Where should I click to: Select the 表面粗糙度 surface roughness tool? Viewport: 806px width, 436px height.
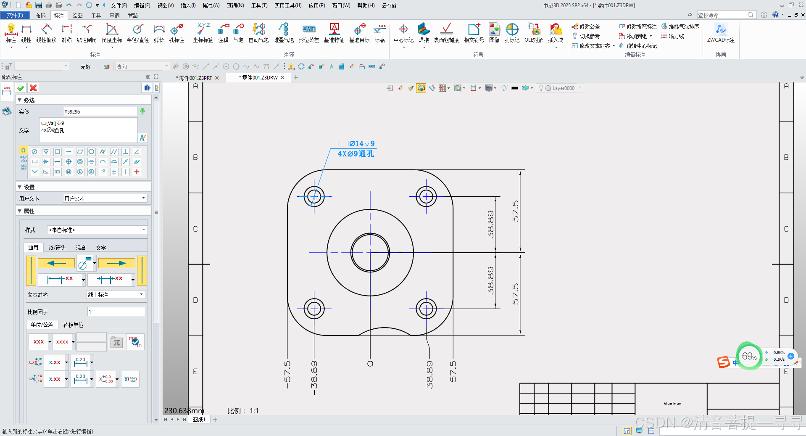[x=446, y=33]
